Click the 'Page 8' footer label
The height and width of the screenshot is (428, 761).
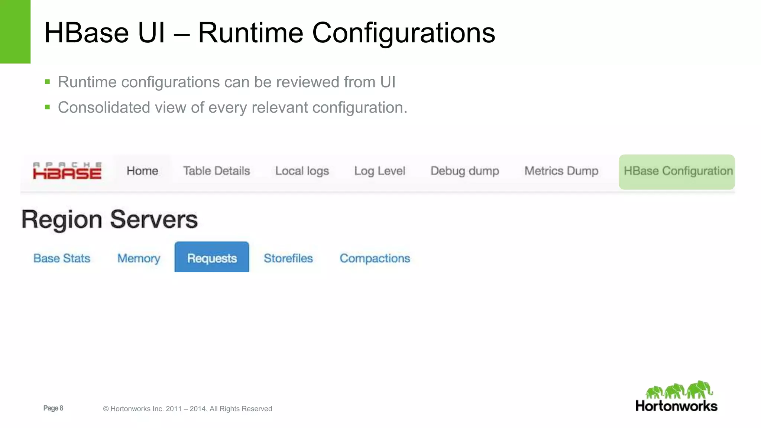click(53, 408)
